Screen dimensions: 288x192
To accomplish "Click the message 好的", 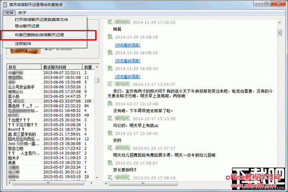I will pyautogui.click(x=117, y=140).
